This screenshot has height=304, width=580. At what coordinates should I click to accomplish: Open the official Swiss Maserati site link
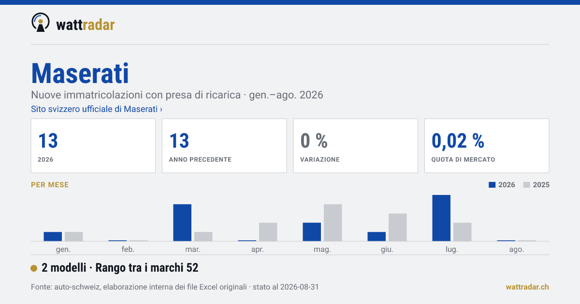pos(97,109)
